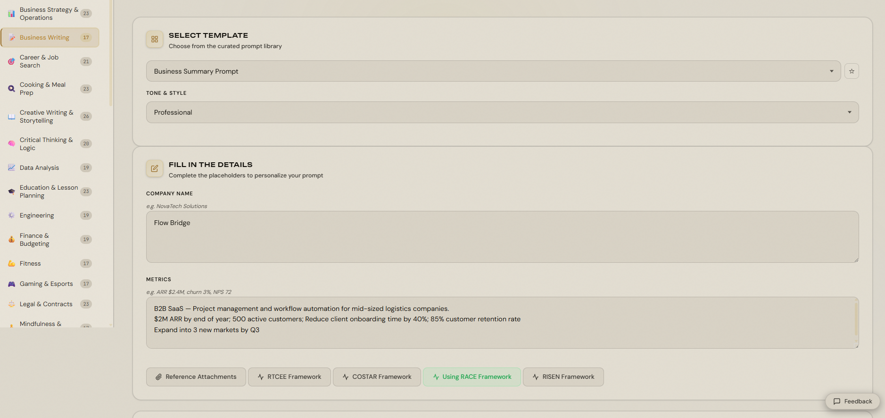Open Gaming & Esports category
Screen dimensions: 885x418
pos(50,284)
